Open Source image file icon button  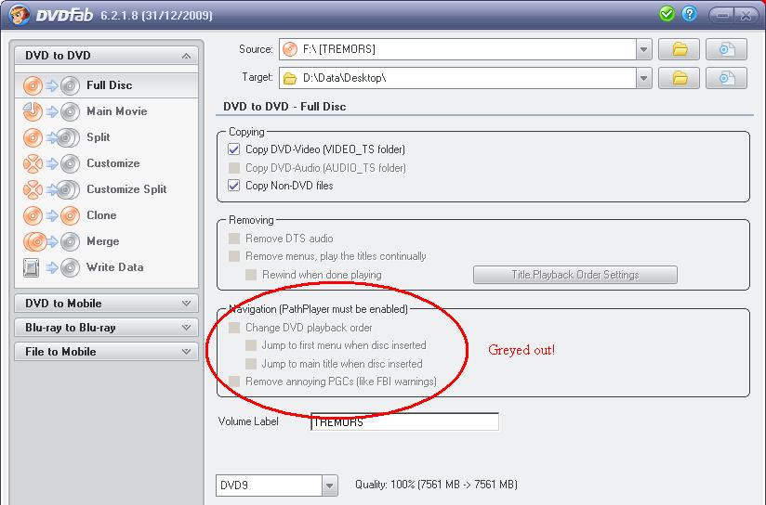(x=726, y=49)
